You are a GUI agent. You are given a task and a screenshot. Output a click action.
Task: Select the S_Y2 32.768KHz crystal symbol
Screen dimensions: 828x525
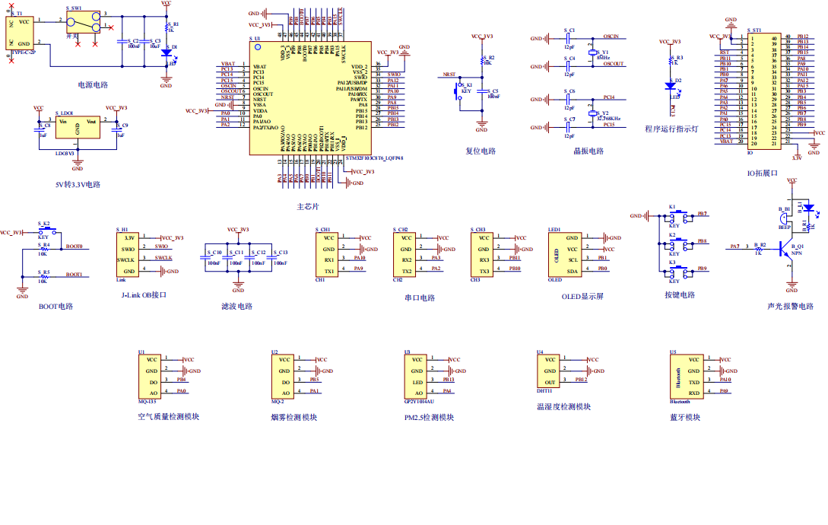[x=592, y=113]
